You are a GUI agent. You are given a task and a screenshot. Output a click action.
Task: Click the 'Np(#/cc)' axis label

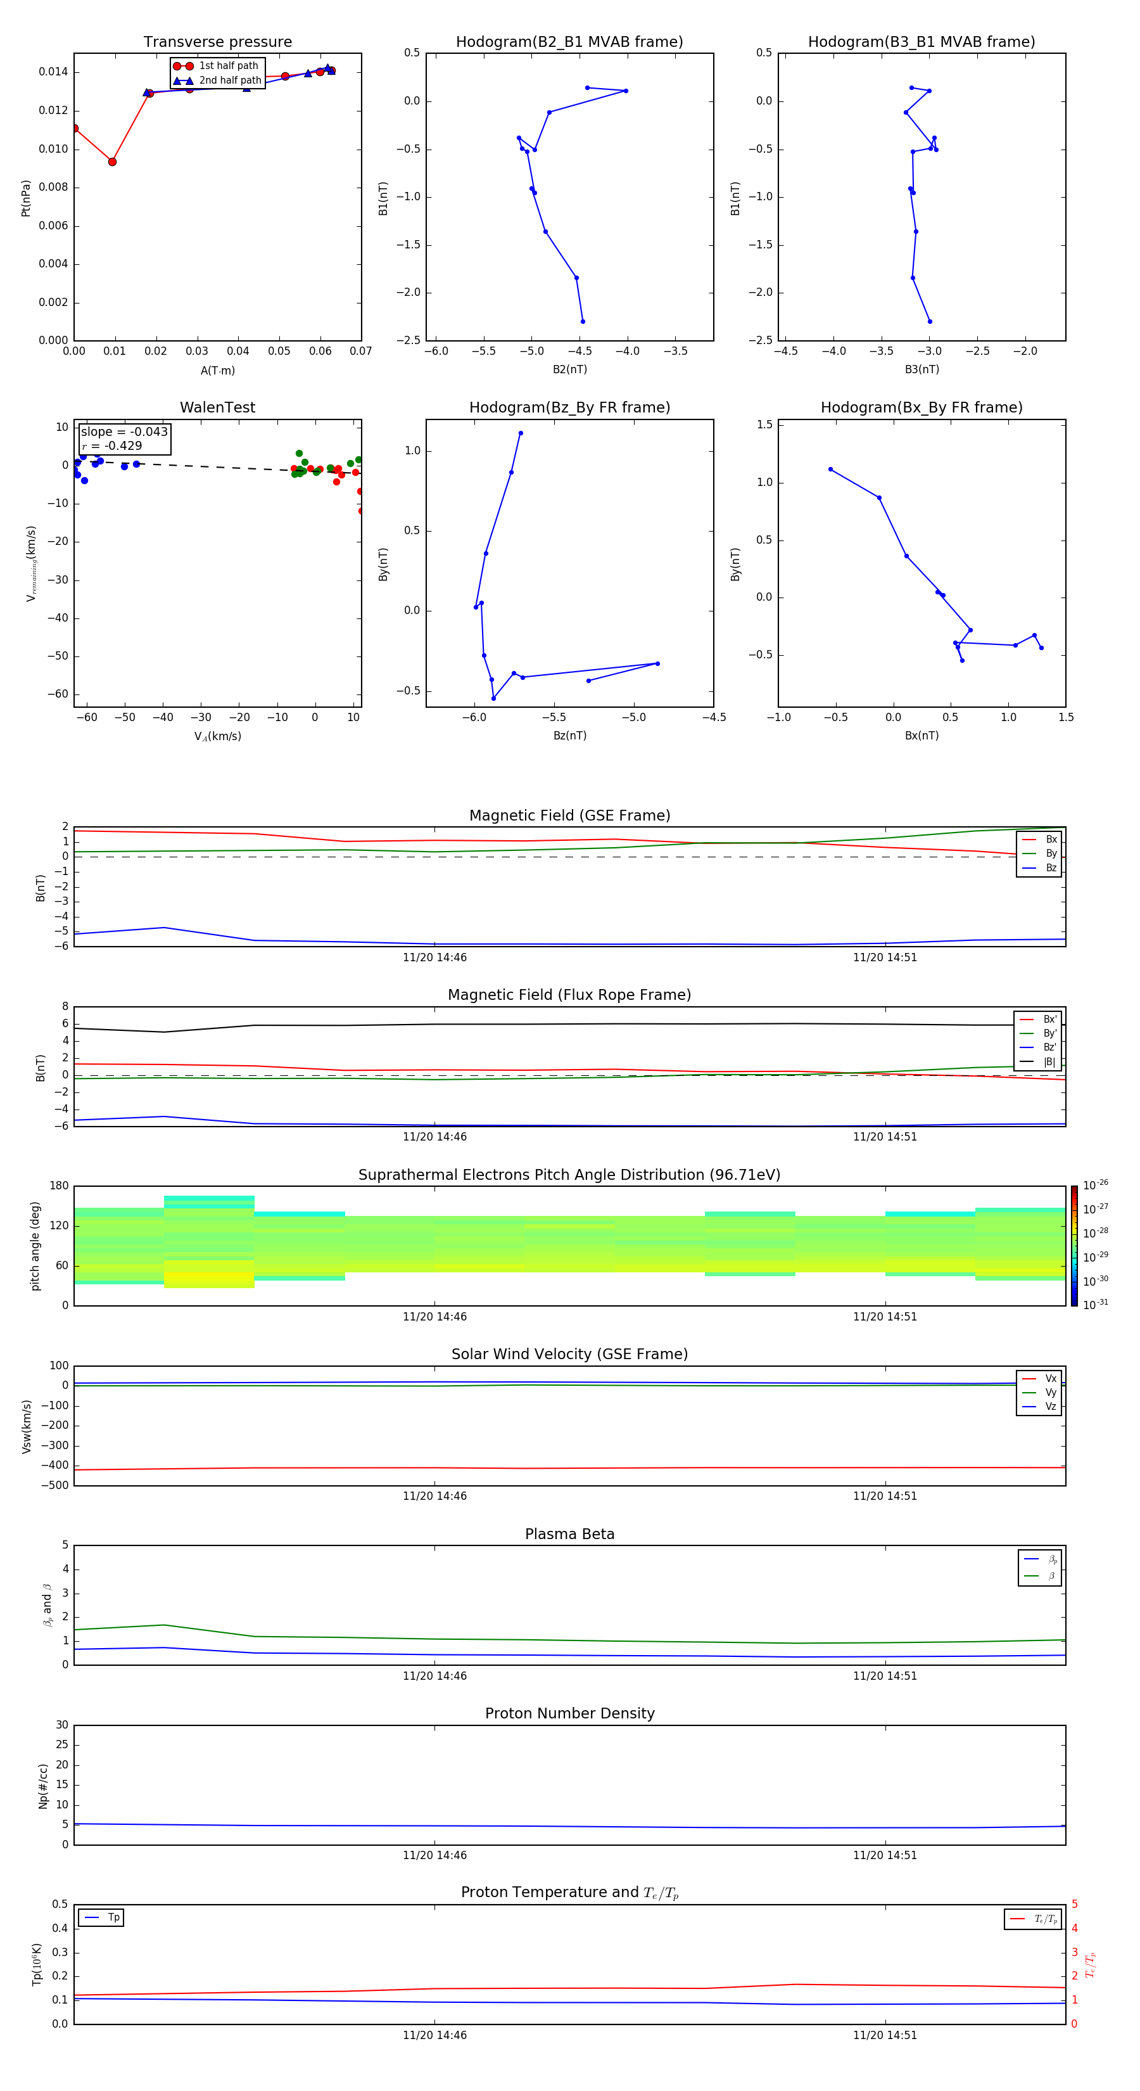43,1786
